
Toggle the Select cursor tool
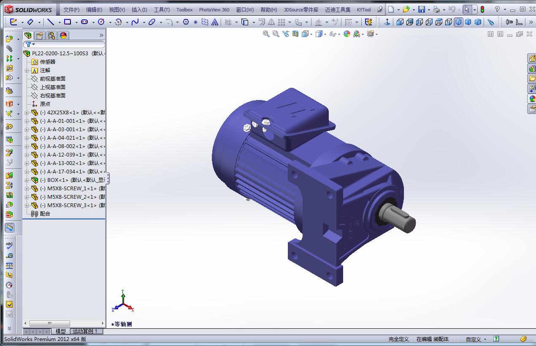[x=467, y=9]
